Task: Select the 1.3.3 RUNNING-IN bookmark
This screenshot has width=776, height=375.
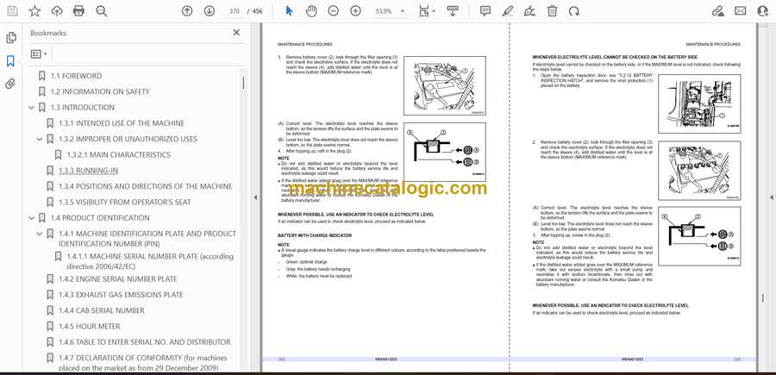Action: (88, 171)
